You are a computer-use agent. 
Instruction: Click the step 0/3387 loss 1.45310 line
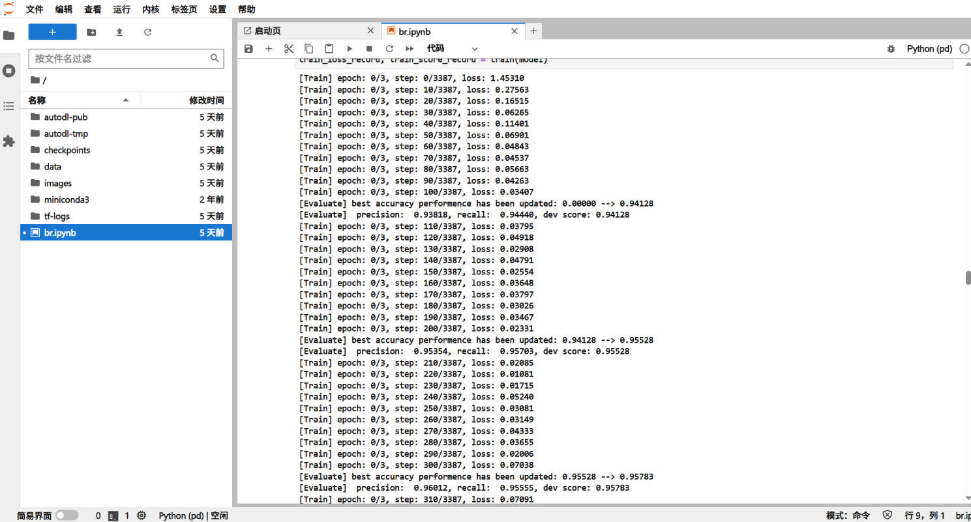click(411, 78)
